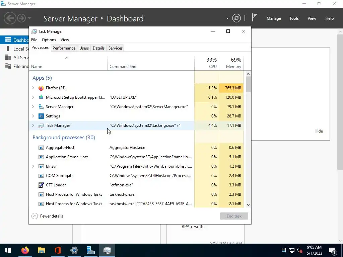Click the Server Manager taskbar icon
Viewport: 343px width, 257px height.
(x=90, y=250)
